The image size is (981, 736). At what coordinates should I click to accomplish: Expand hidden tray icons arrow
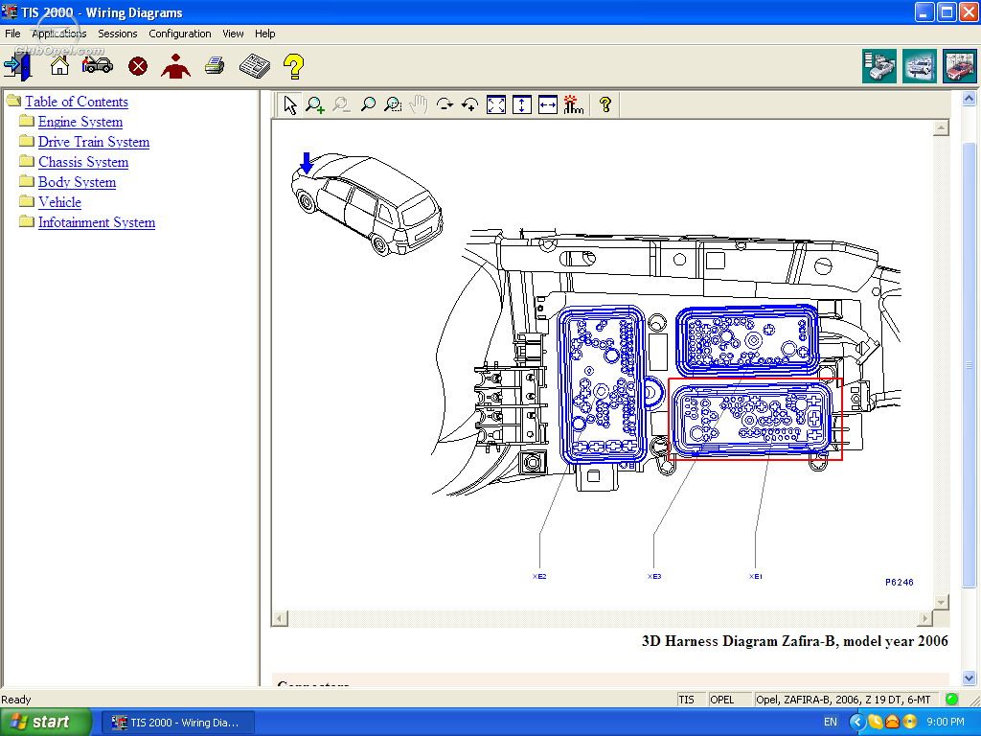pyautogui.click(x=857, y=723)
